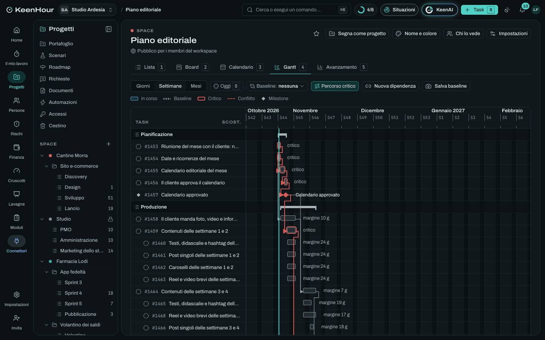
Task: Open Home from the left sidebar
Action: (x=17, y=34)
